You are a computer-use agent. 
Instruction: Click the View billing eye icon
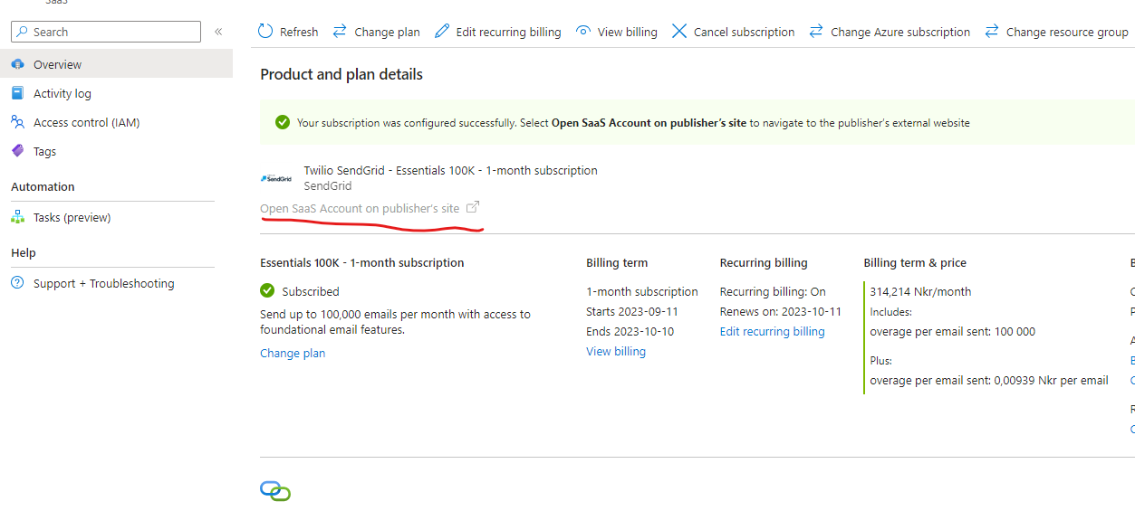(x=583, y=32)
